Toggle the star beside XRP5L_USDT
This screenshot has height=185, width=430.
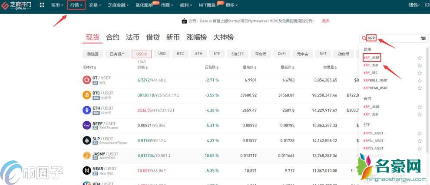point(420,133)
